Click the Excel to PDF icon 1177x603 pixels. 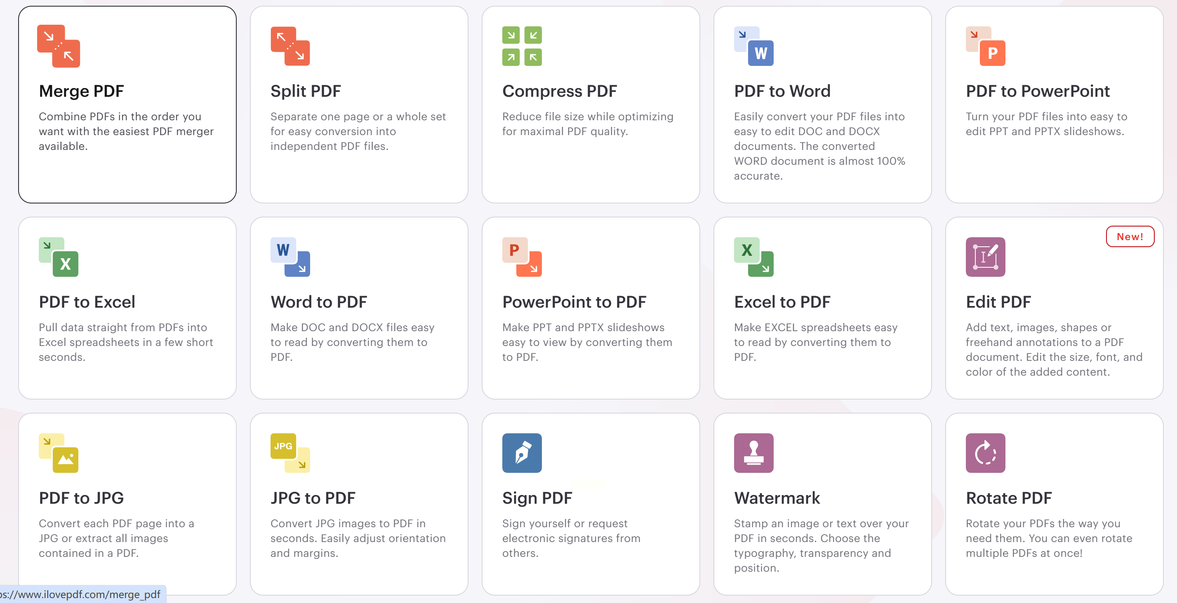point(753,257)
